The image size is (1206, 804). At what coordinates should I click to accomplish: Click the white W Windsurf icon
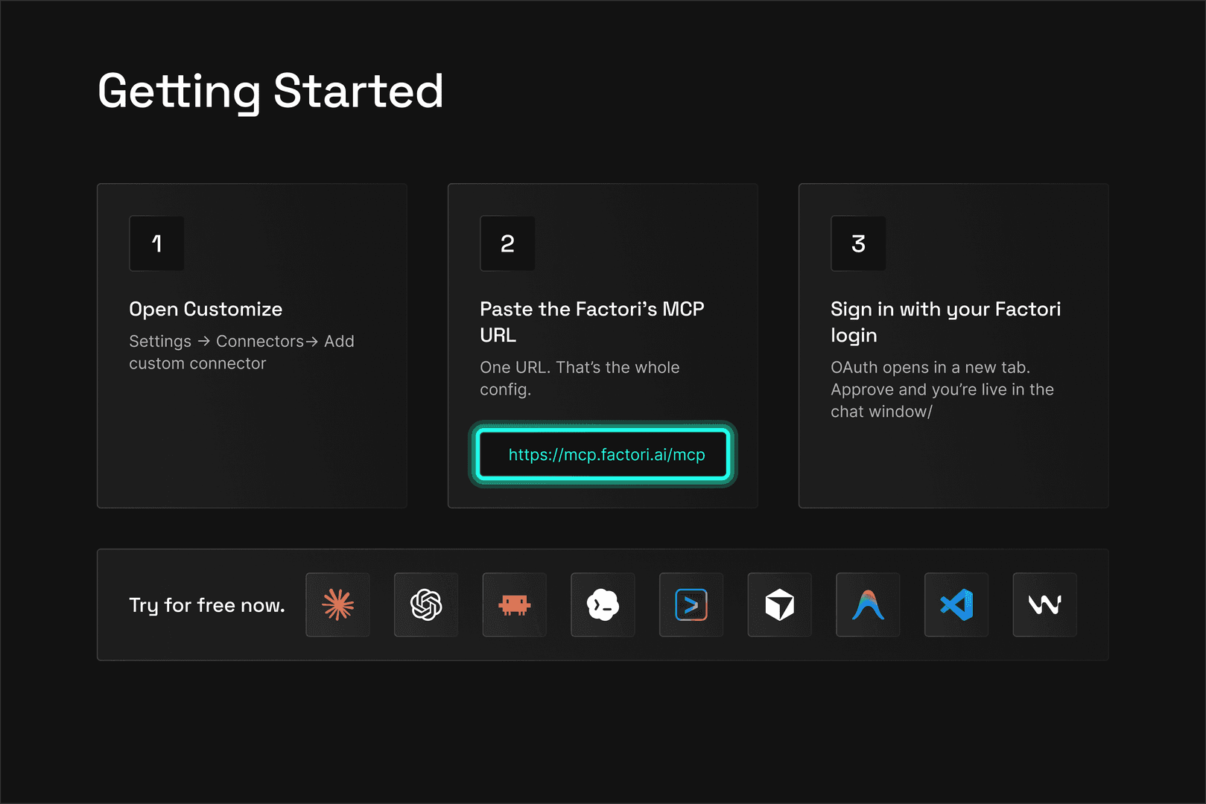[1045, 604]
